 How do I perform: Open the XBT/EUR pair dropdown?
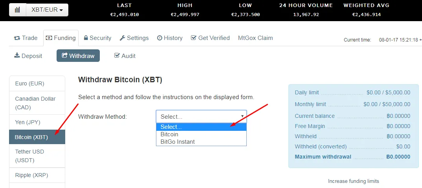click(x=47, y=10)
